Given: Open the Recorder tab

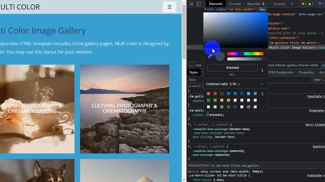Looking at the screenshot, I should [x=255, y=4].
